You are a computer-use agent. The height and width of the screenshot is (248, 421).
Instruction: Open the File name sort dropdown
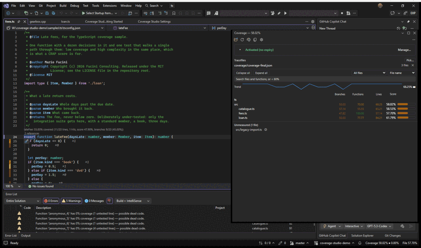tap(402, 73)
